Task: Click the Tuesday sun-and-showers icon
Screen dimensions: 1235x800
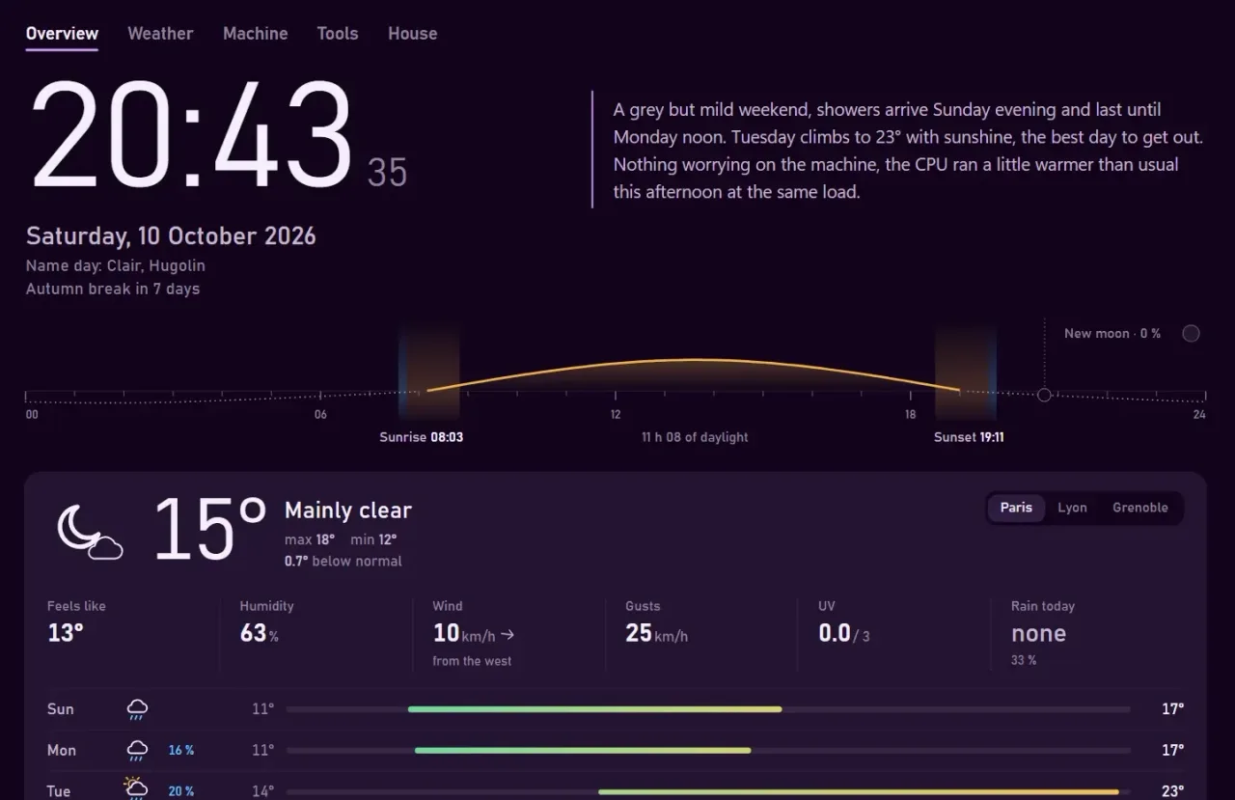Action: (135, 789)
